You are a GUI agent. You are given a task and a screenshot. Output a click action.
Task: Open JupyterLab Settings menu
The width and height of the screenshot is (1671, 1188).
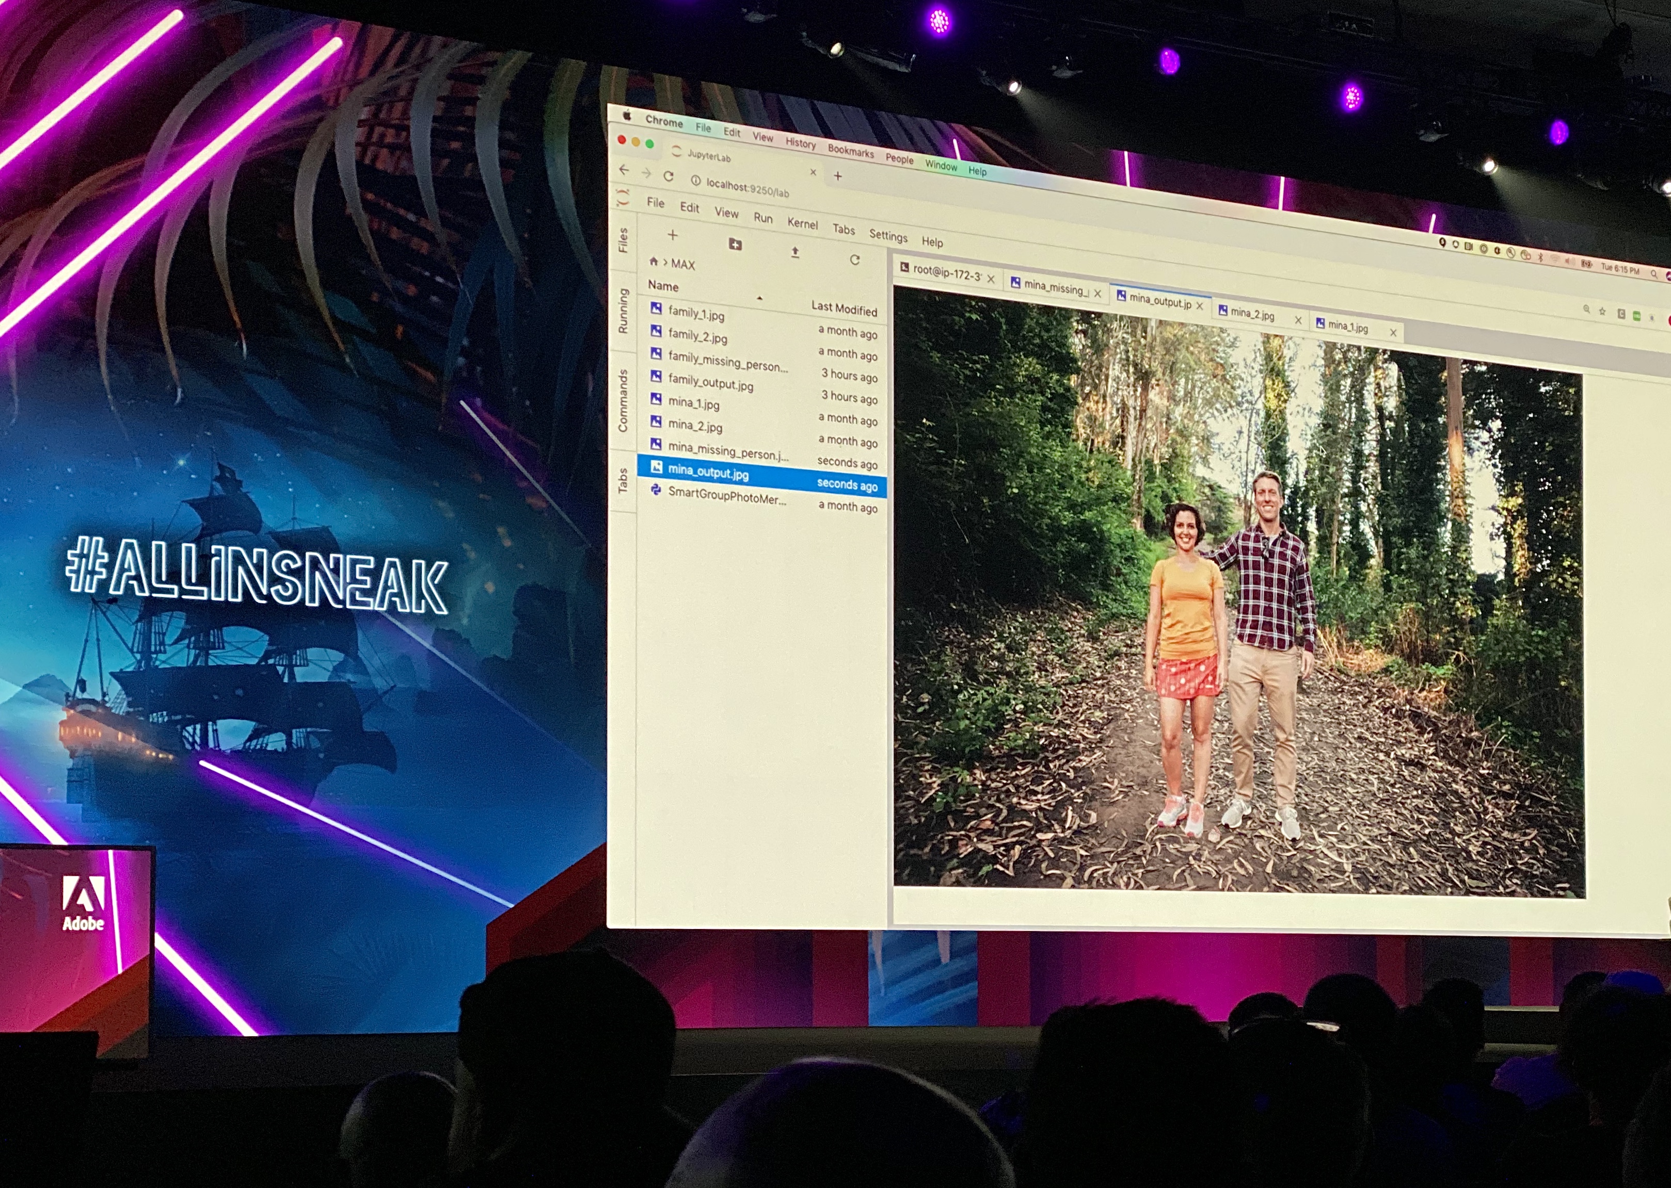(x=888, y=236)
